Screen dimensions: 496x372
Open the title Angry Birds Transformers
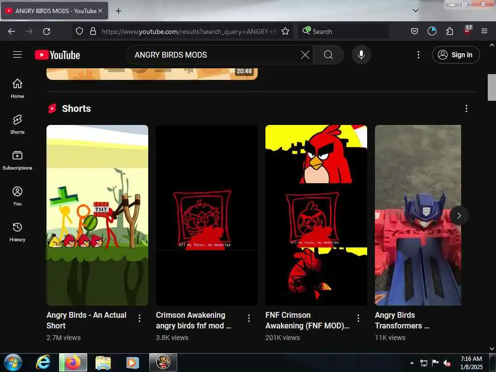click(402, 320)
